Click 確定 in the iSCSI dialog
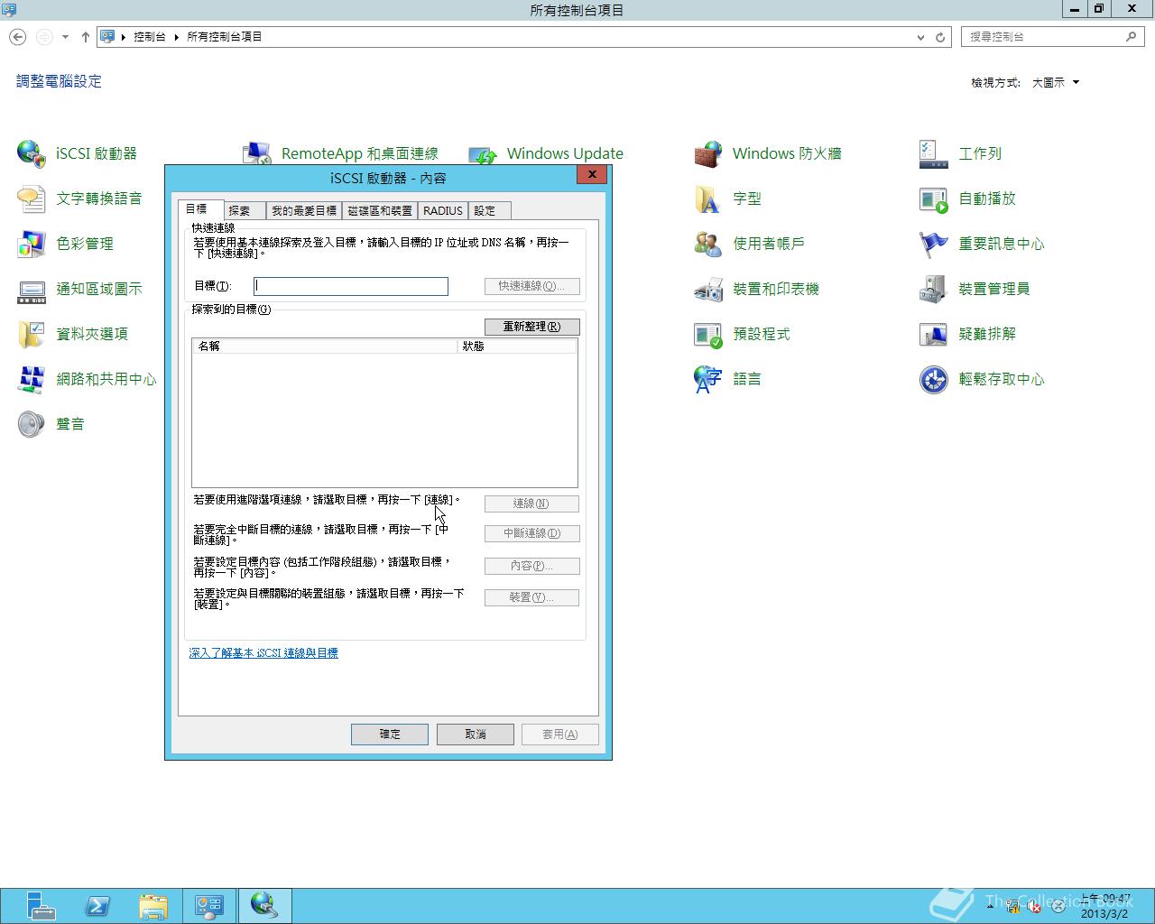The width and height of the screenshot is (1155, 924). (390, 735)
